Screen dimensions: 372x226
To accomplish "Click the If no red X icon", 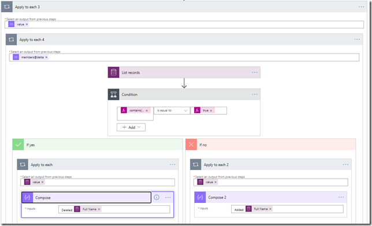I will point(191,145).
